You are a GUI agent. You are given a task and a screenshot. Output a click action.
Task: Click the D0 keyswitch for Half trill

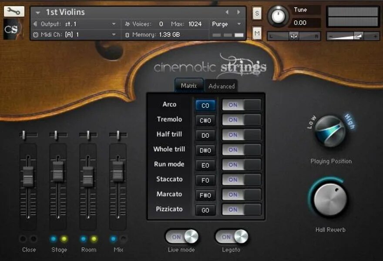[x=205, y=135]
